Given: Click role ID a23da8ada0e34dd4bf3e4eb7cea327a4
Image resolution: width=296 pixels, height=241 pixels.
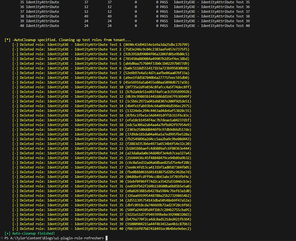Looking at the screenshot, I should [158, 153].
